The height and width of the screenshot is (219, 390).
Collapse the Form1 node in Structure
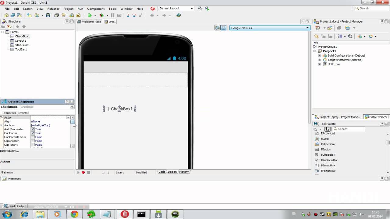click(x=2, y=32)
